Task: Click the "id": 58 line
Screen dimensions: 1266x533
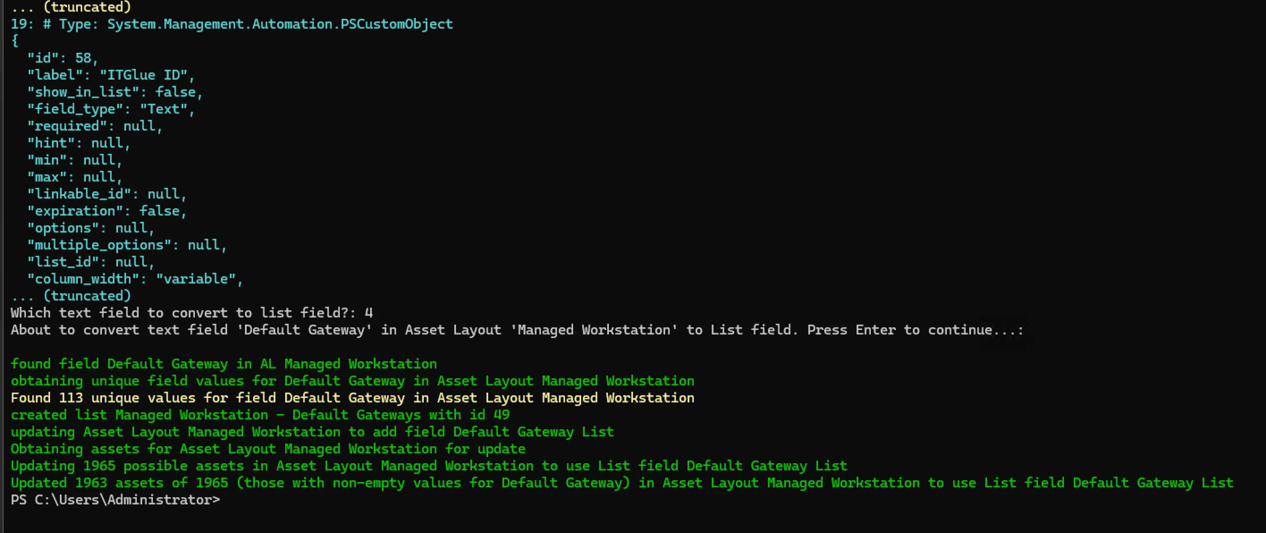Action: (x=63, y=58)
